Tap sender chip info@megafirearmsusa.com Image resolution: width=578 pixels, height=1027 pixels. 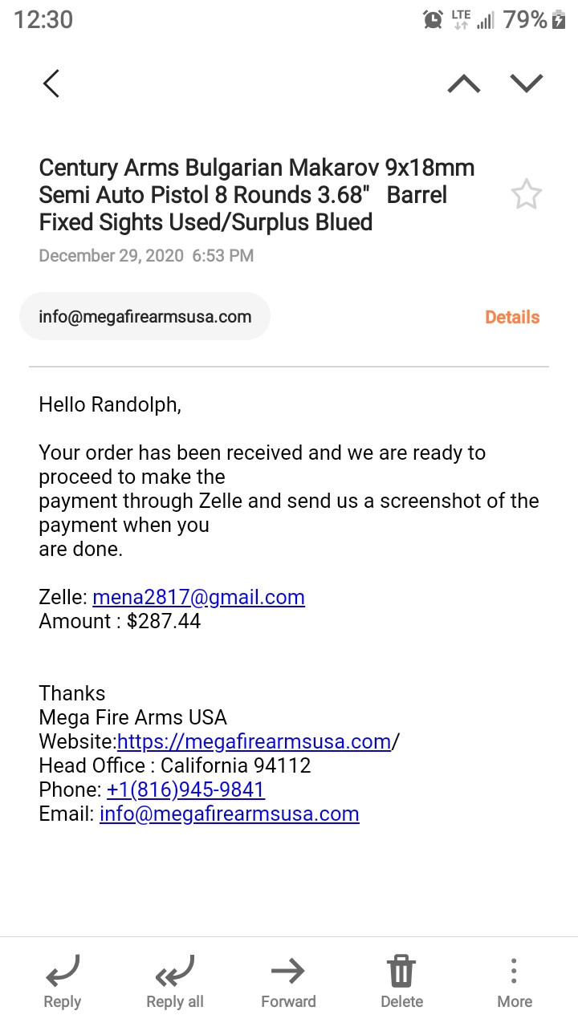(x=145, y=316)
